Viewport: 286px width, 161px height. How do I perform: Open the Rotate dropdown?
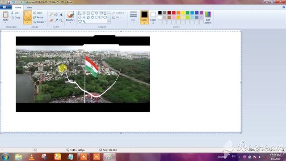click(39, 22)
